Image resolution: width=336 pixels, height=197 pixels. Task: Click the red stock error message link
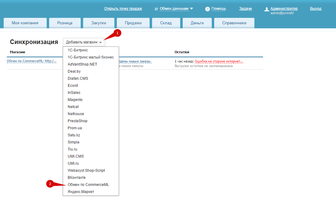click(219, 61)
